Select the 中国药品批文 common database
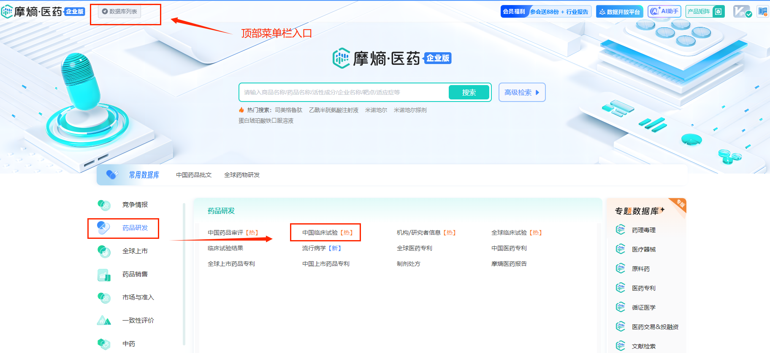This screenshot has width=770, height=353. click(194, 175)
